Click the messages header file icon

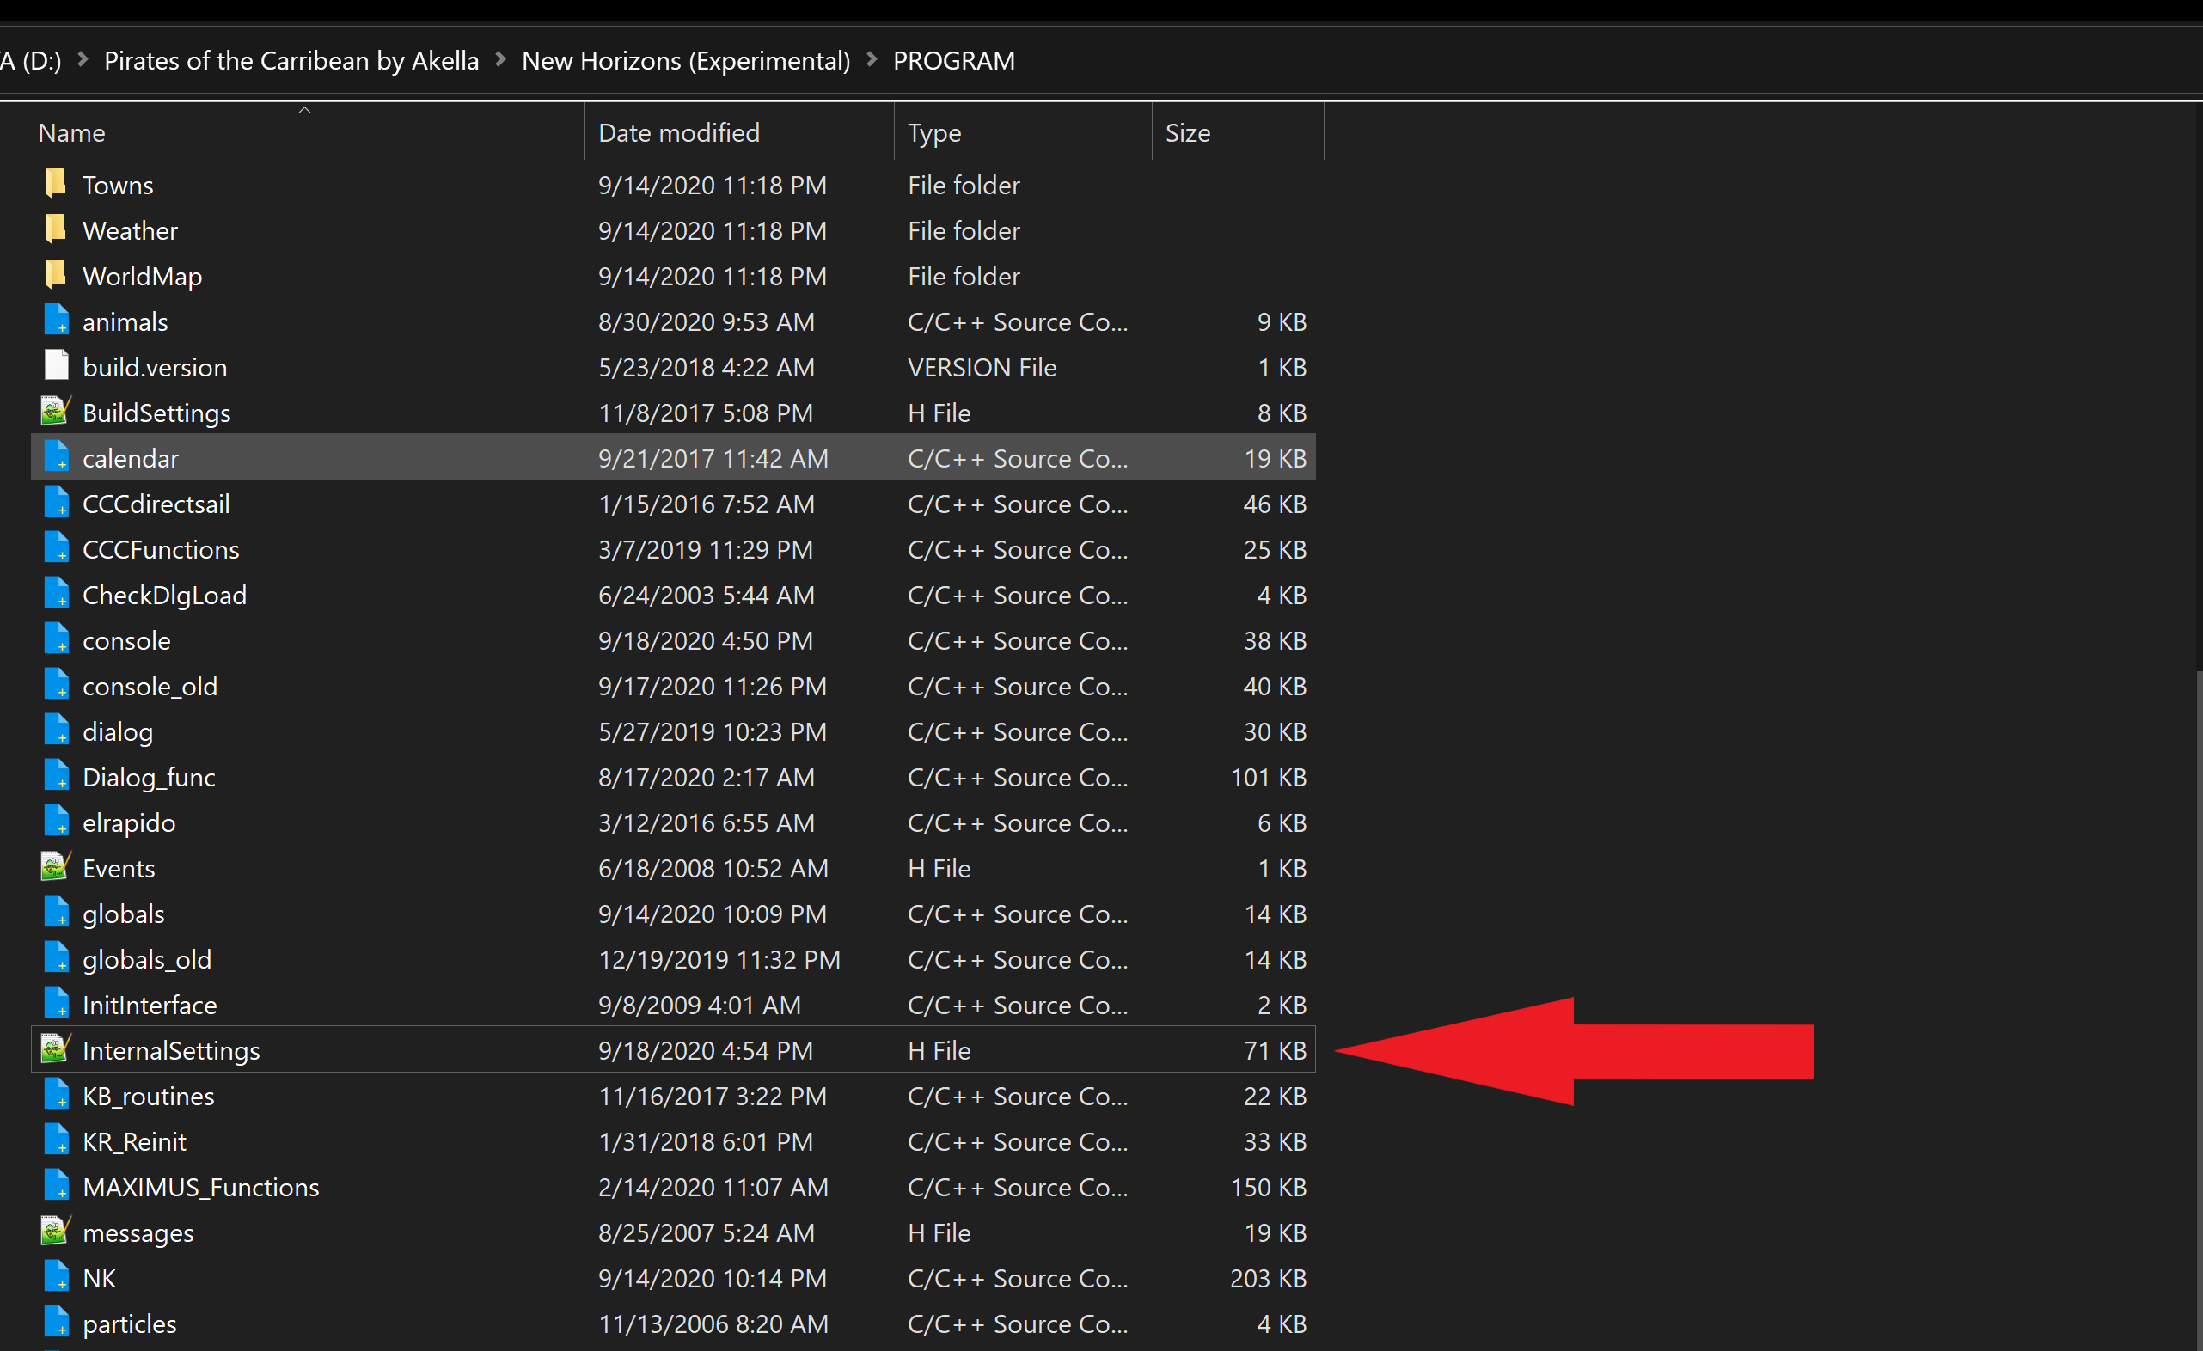pyautogui.click(x=55, y=1232)
